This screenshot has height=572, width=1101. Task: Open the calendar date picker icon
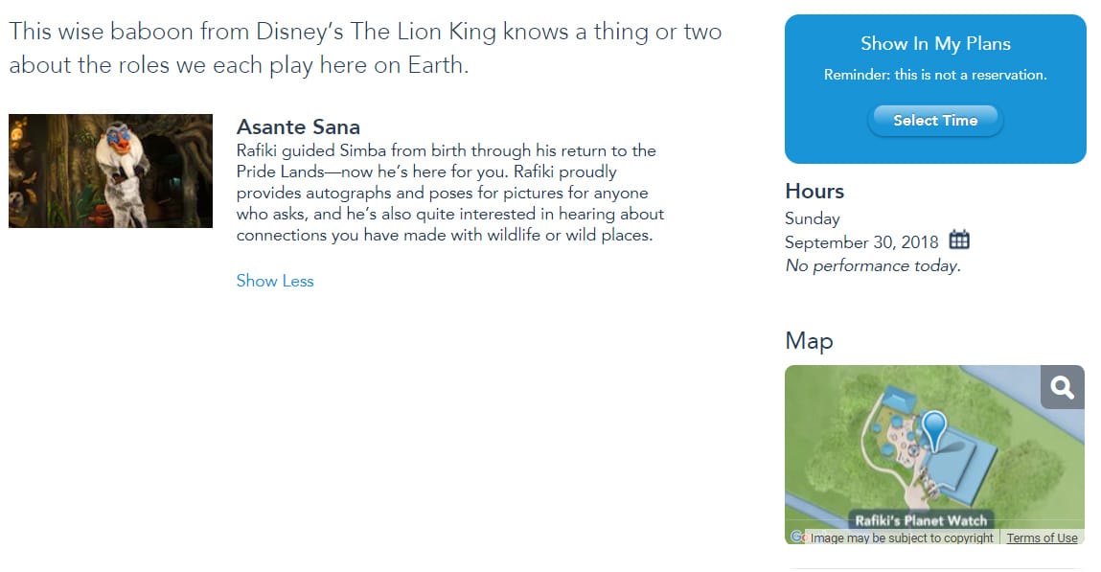(958, 240)
